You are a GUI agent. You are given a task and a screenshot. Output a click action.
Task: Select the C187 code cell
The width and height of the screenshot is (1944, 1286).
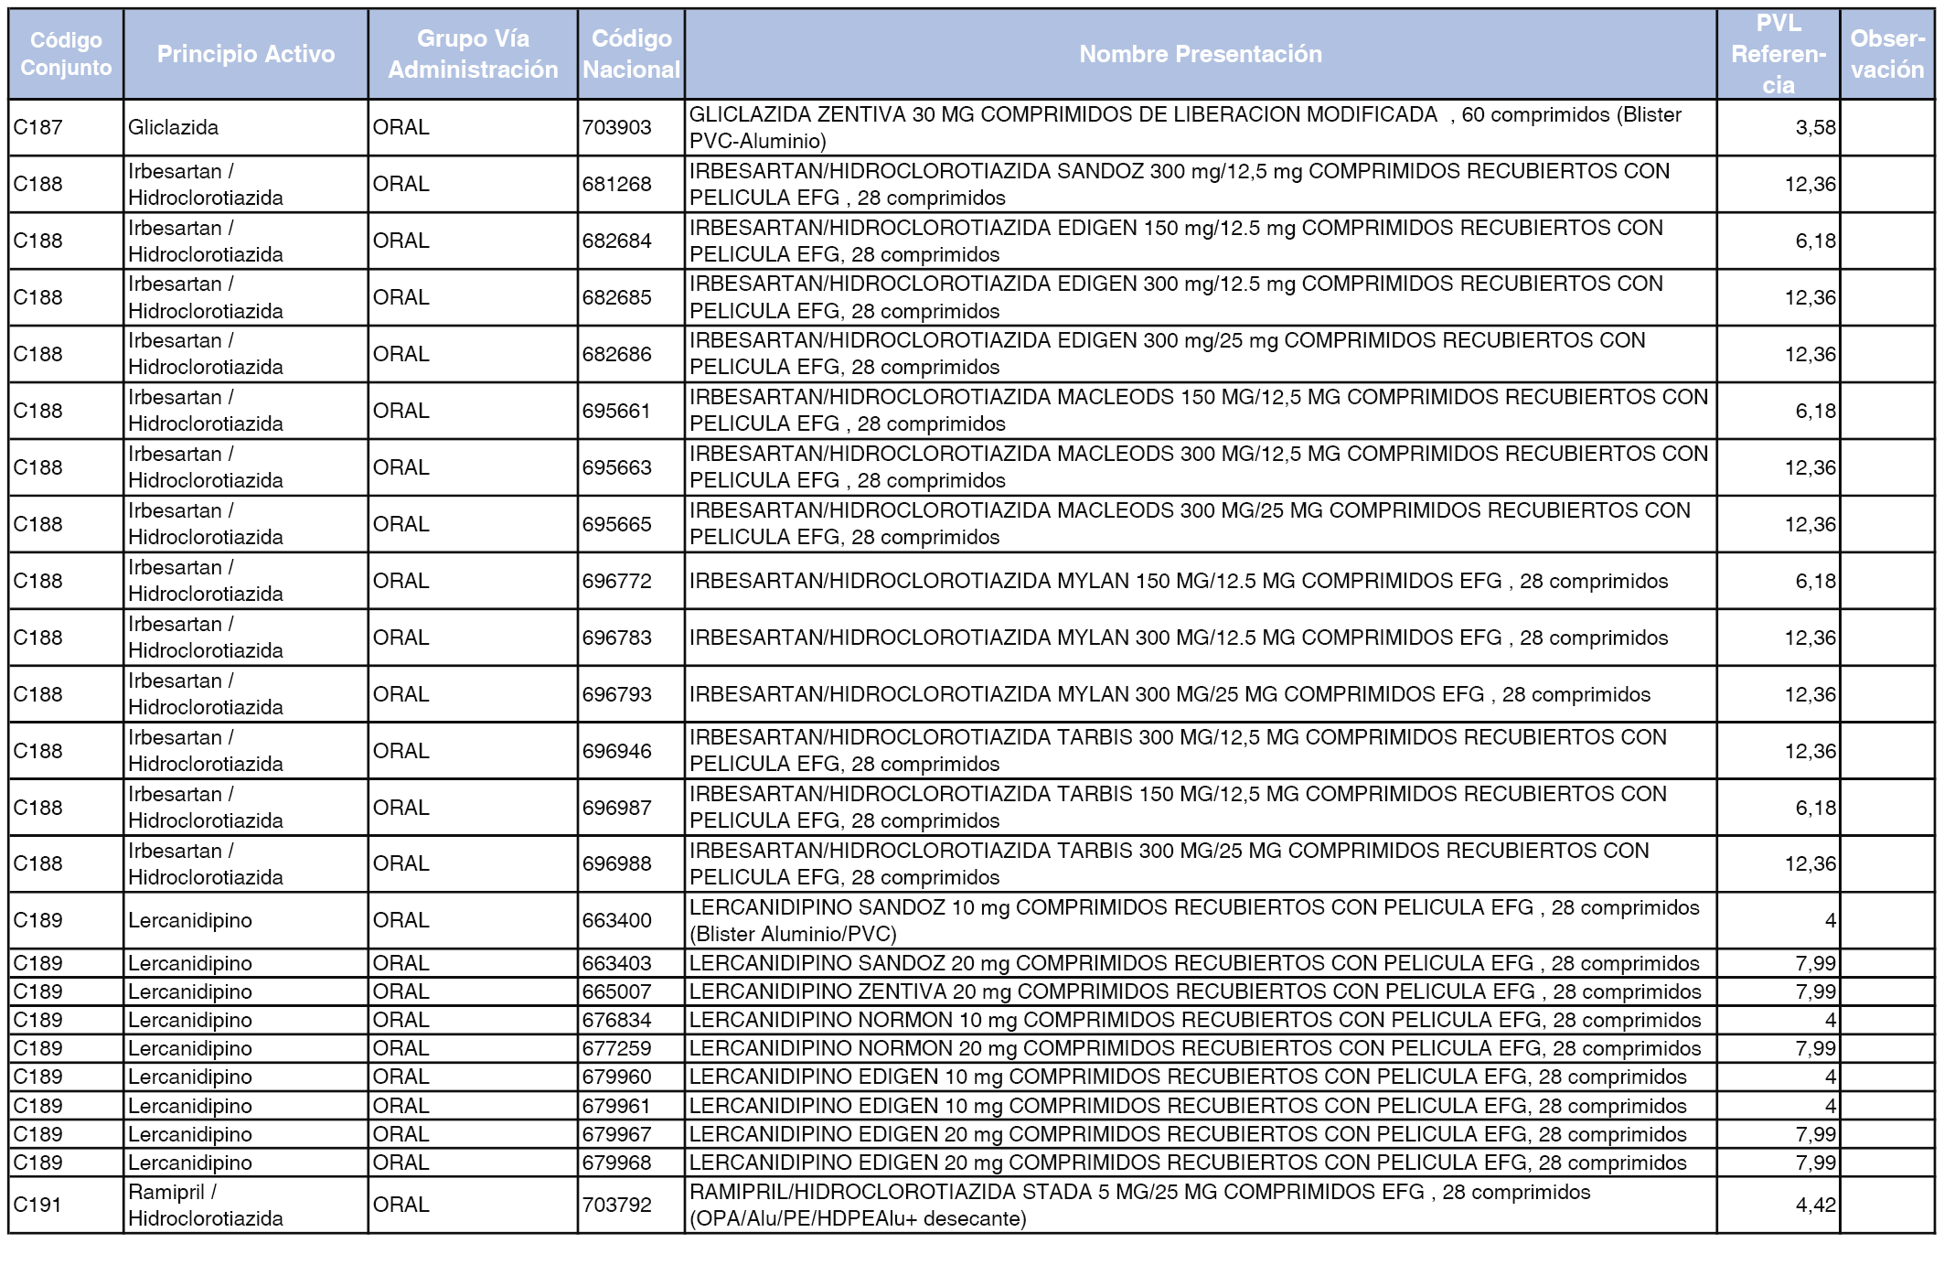(x=66, y=127)
